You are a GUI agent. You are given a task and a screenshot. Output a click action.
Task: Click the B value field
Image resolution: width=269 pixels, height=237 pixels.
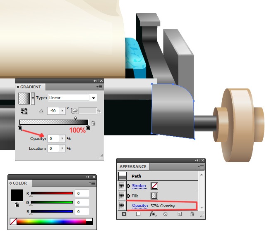click(x=82, y=212)
